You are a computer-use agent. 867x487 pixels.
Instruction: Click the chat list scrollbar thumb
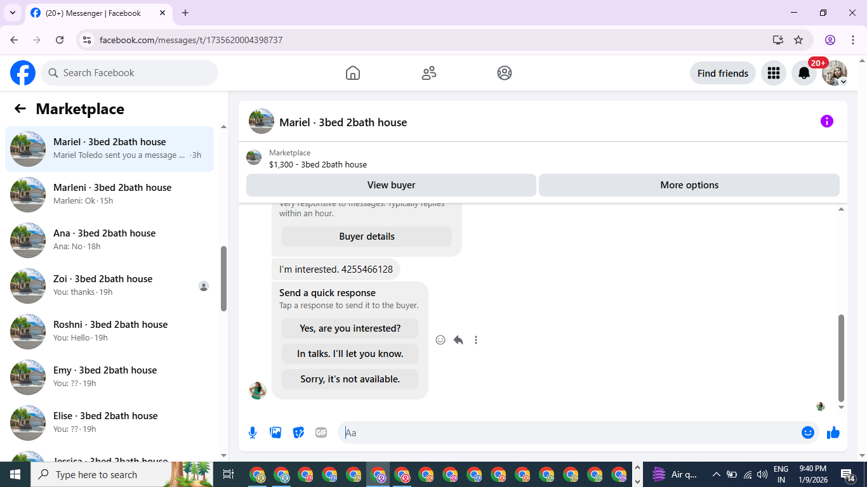[x=223, y=278]
